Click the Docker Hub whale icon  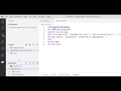pyautogui.click(x=11, y=66)
